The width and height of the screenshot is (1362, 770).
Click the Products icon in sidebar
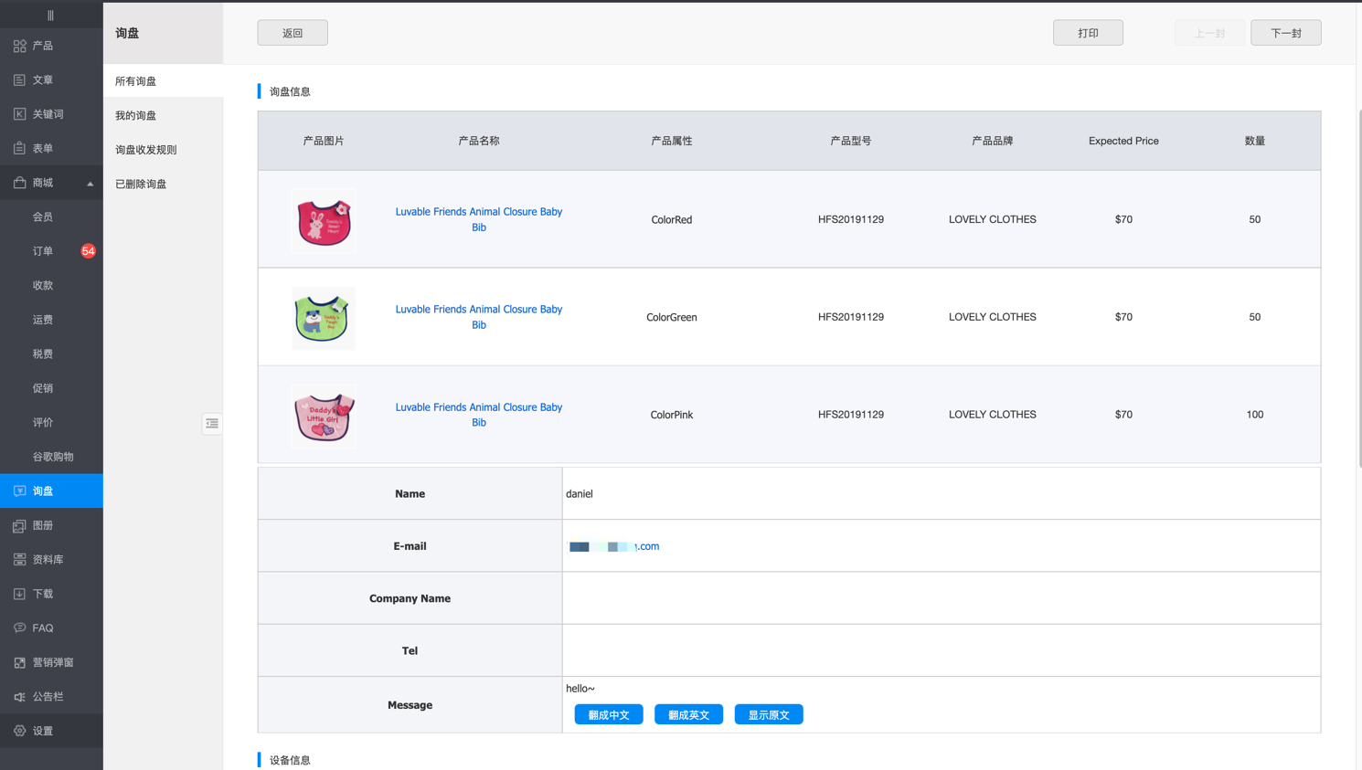19,46
